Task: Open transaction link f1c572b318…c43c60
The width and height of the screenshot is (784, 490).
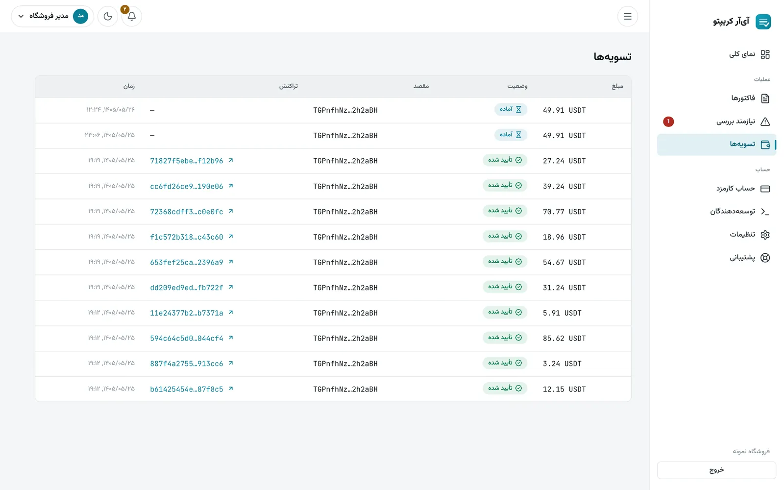Action: click(x=192, y=237)
